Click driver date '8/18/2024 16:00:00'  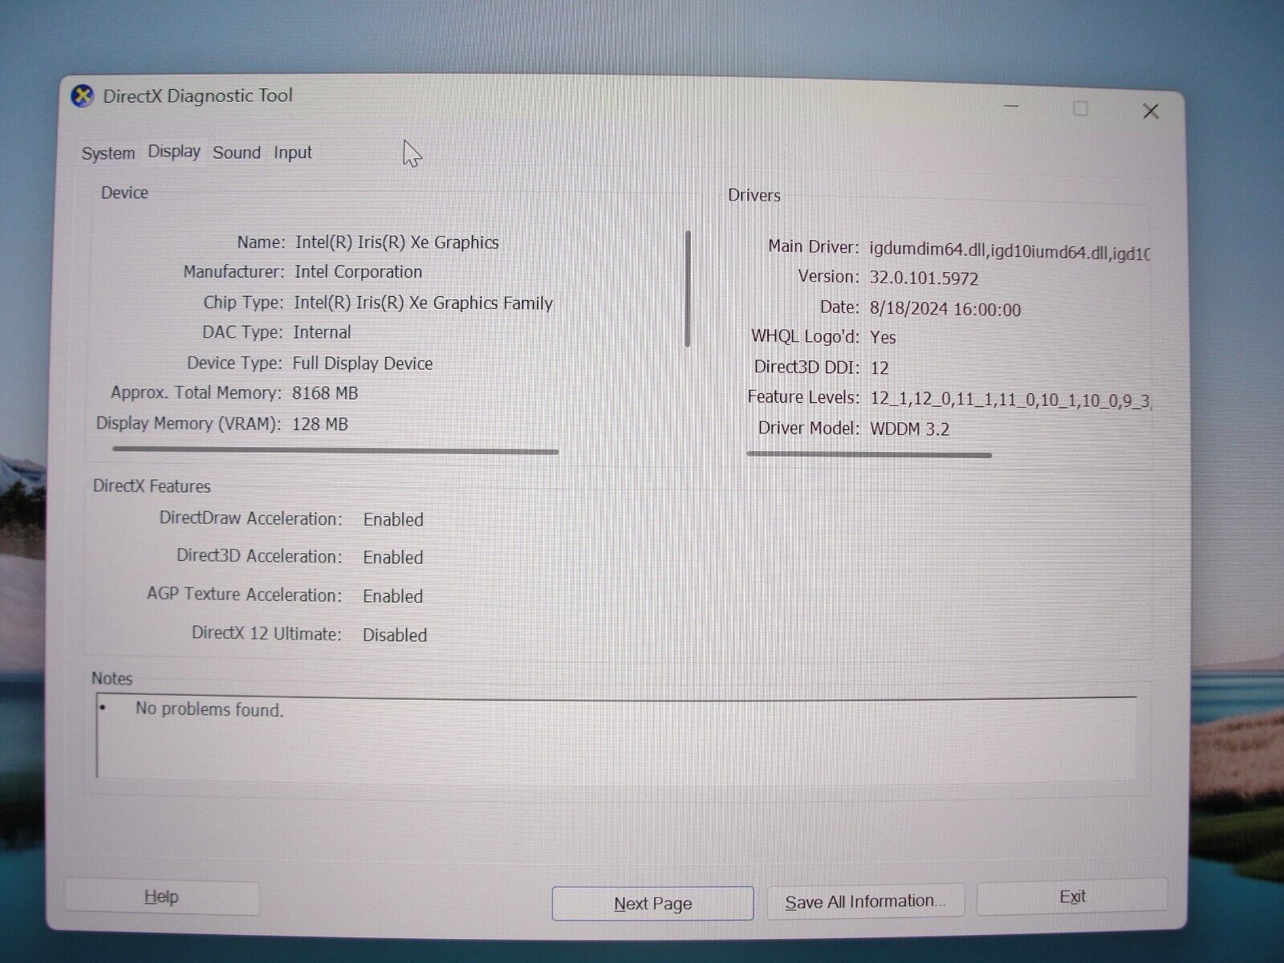945,309
